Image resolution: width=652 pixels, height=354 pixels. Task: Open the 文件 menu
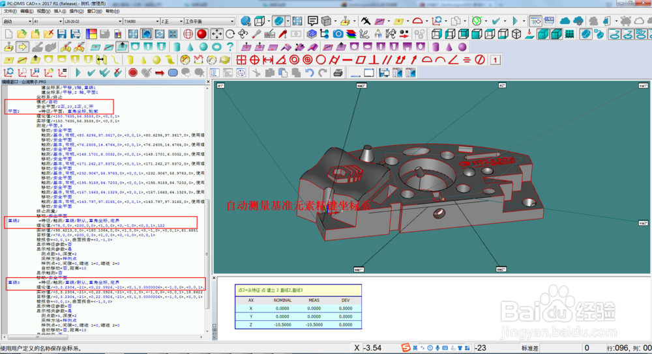coord(10,11)
